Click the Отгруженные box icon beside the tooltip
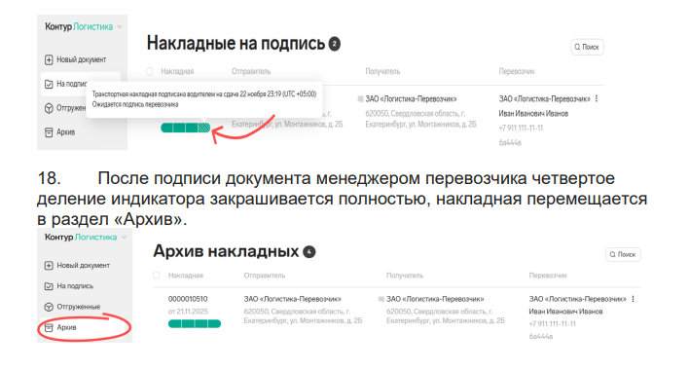Image resolution: width=689 pixels, height=370 pixels. click(x=49, y=108)
